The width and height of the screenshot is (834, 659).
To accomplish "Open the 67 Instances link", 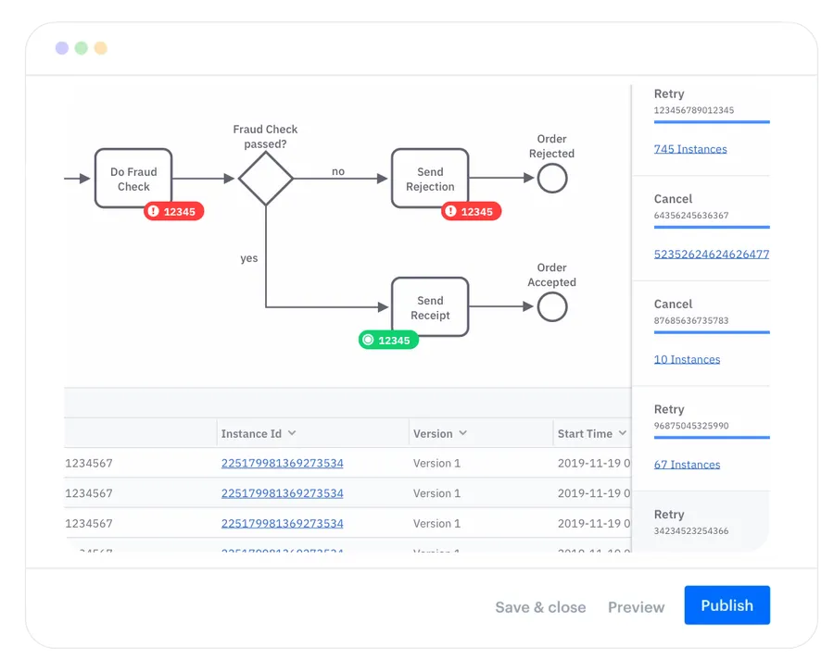I will point(688,465).
